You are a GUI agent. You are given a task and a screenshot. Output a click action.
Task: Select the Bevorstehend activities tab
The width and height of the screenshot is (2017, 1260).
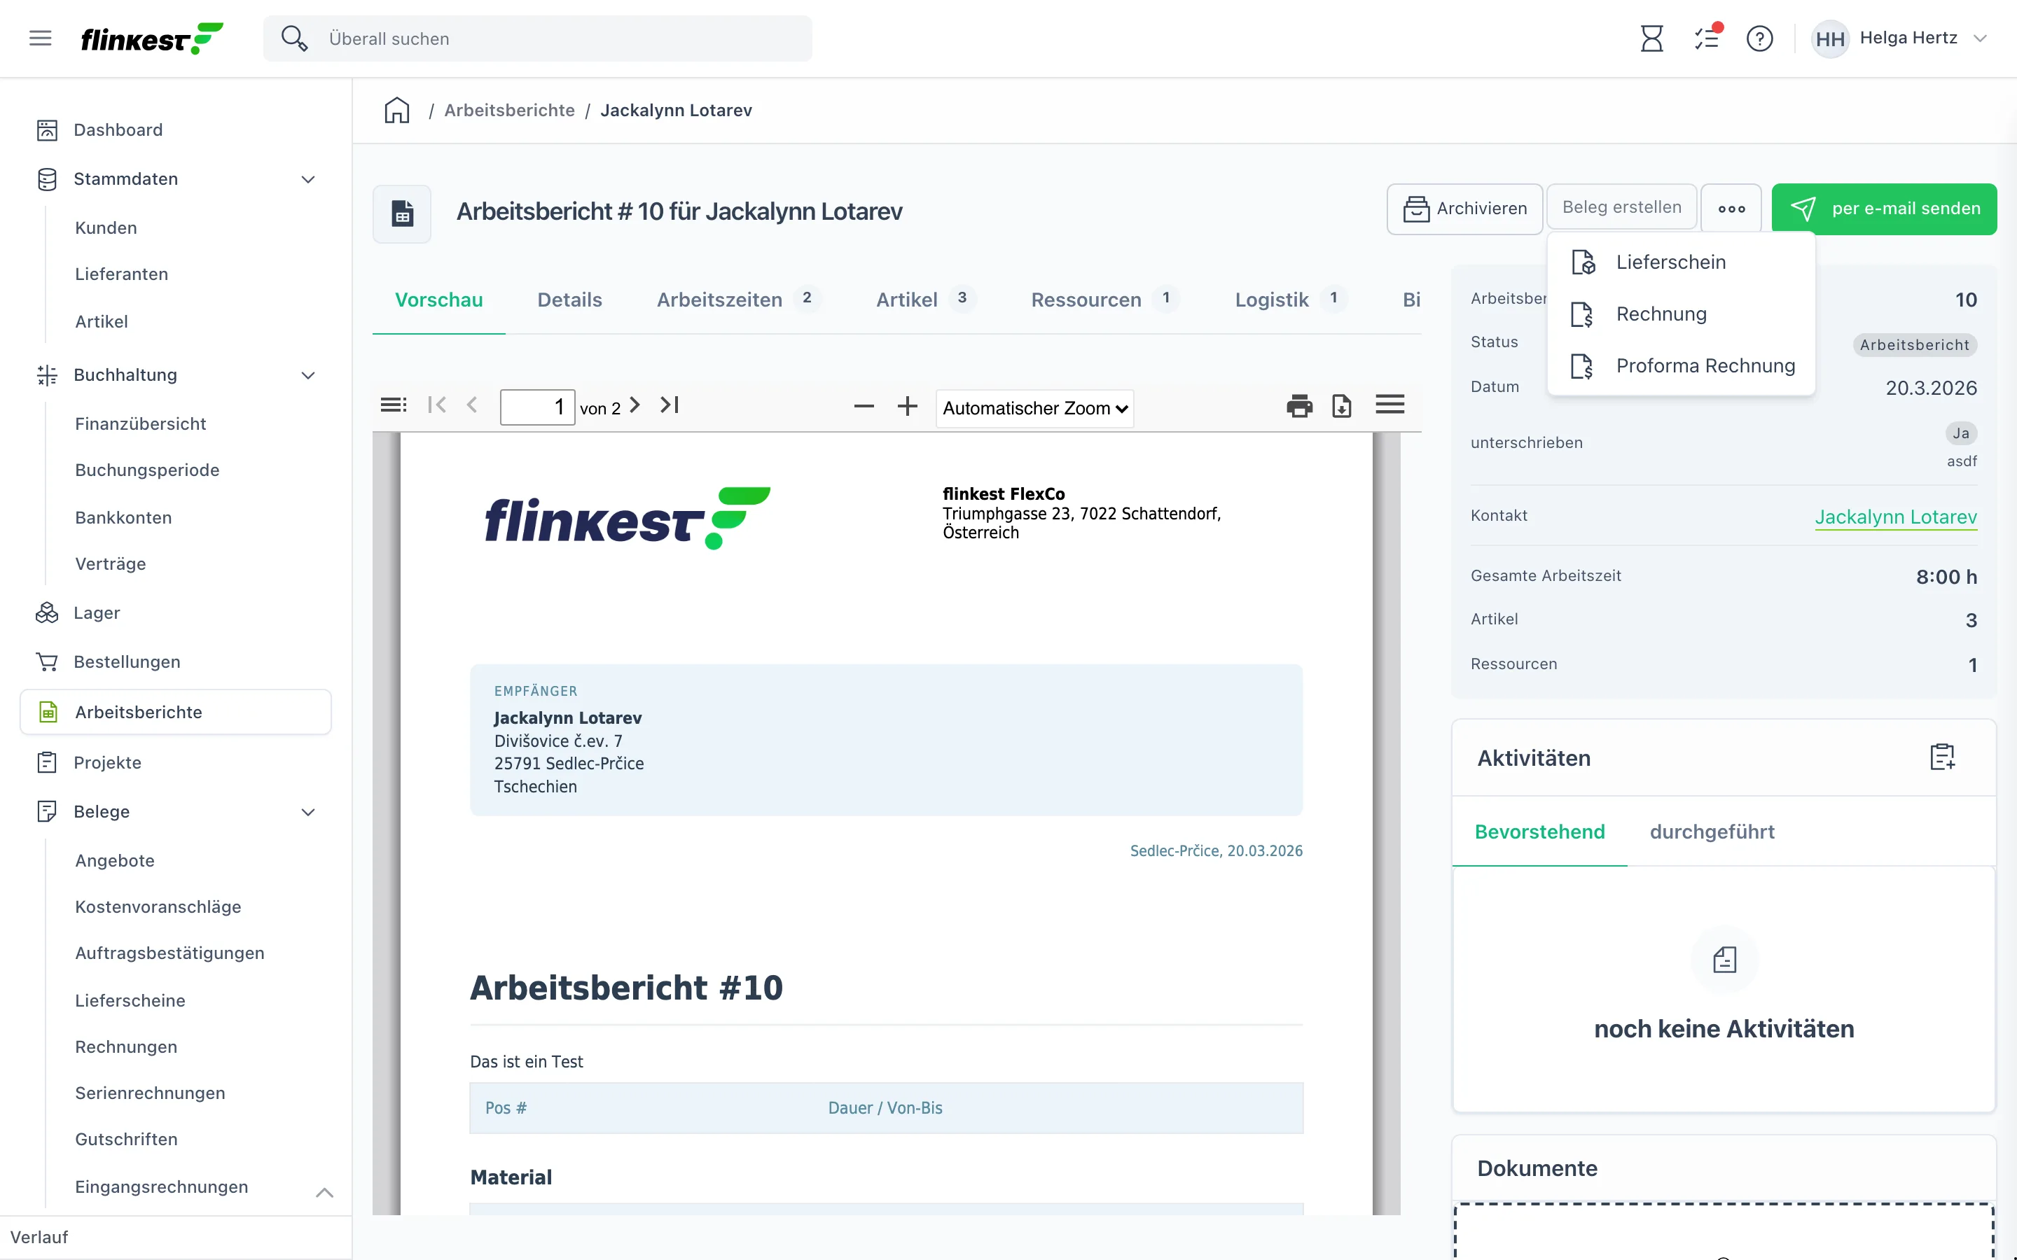[1539, 832]
